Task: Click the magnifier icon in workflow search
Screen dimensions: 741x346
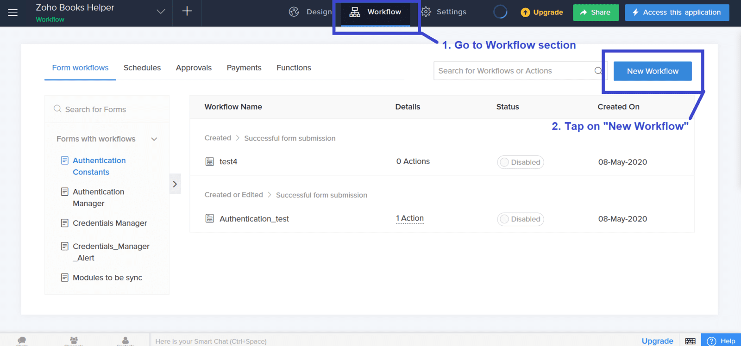Action: [x=598, y=71]
